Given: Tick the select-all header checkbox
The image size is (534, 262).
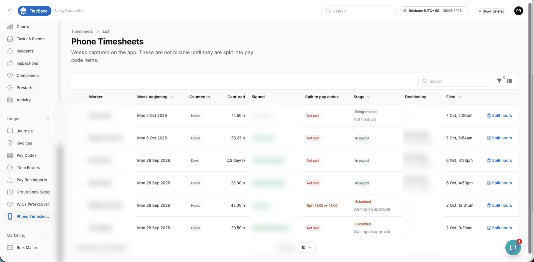Looking at the screenshot, I should coord(80,97).
